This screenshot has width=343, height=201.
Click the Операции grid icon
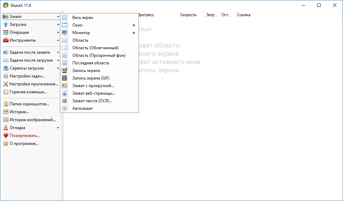click(x=6, y=32)
